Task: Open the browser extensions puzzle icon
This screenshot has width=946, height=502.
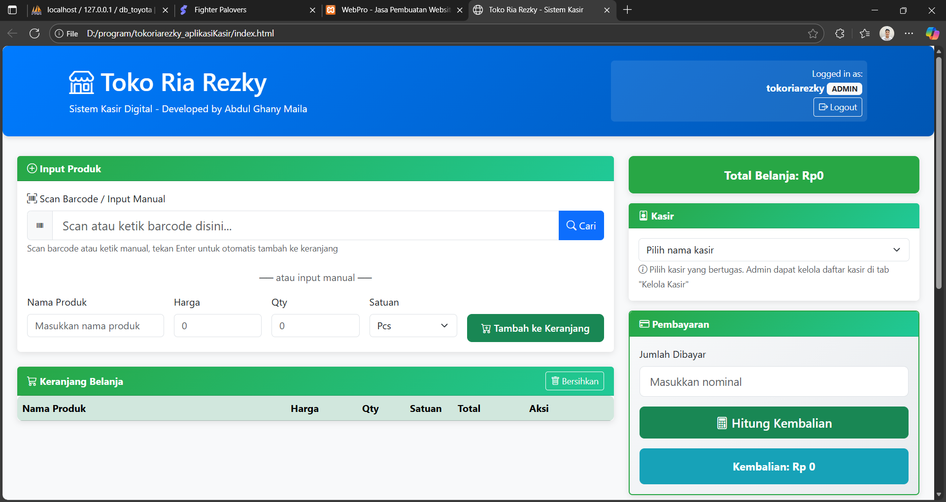Action: (840, 33)
